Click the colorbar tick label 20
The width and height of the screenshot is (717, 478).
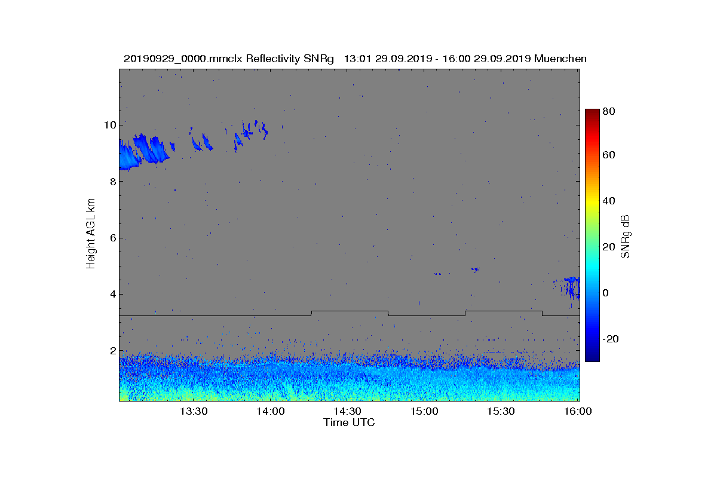tap(609, 247)
